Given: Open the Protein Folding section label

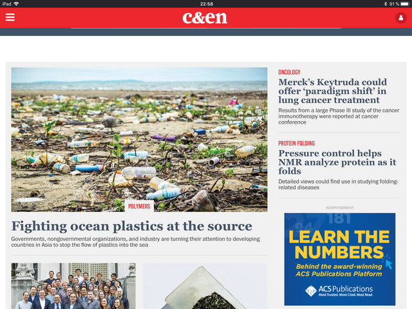Looking at the screenshot, I should tap(296, 143).
